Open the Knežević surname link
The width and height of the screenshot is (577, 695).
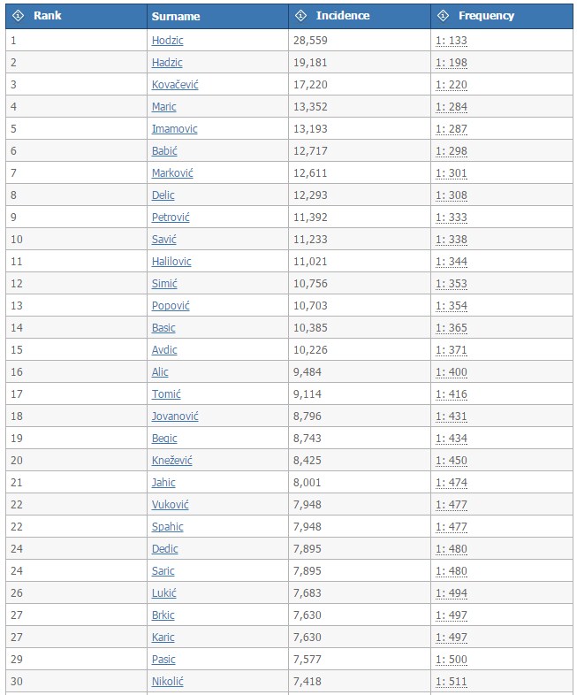click(172, 461)
